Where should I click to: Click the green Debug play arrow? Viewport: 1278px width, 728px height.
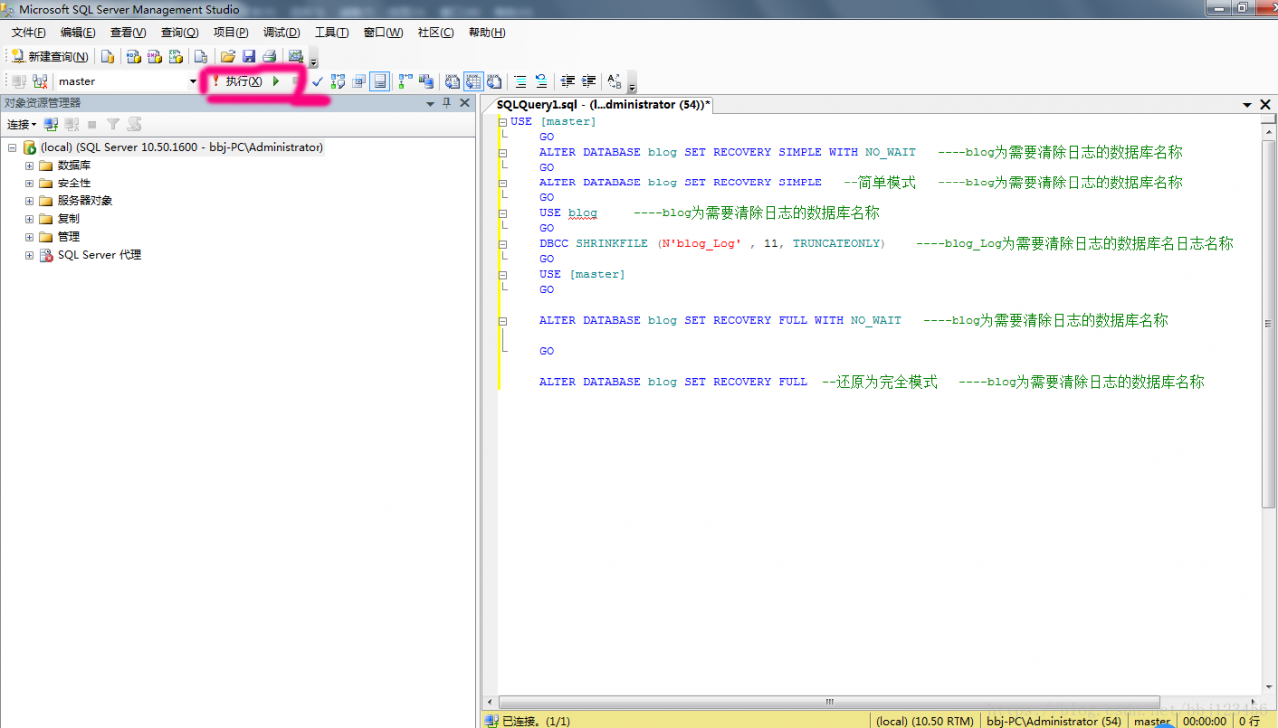(x=275, y=81)
